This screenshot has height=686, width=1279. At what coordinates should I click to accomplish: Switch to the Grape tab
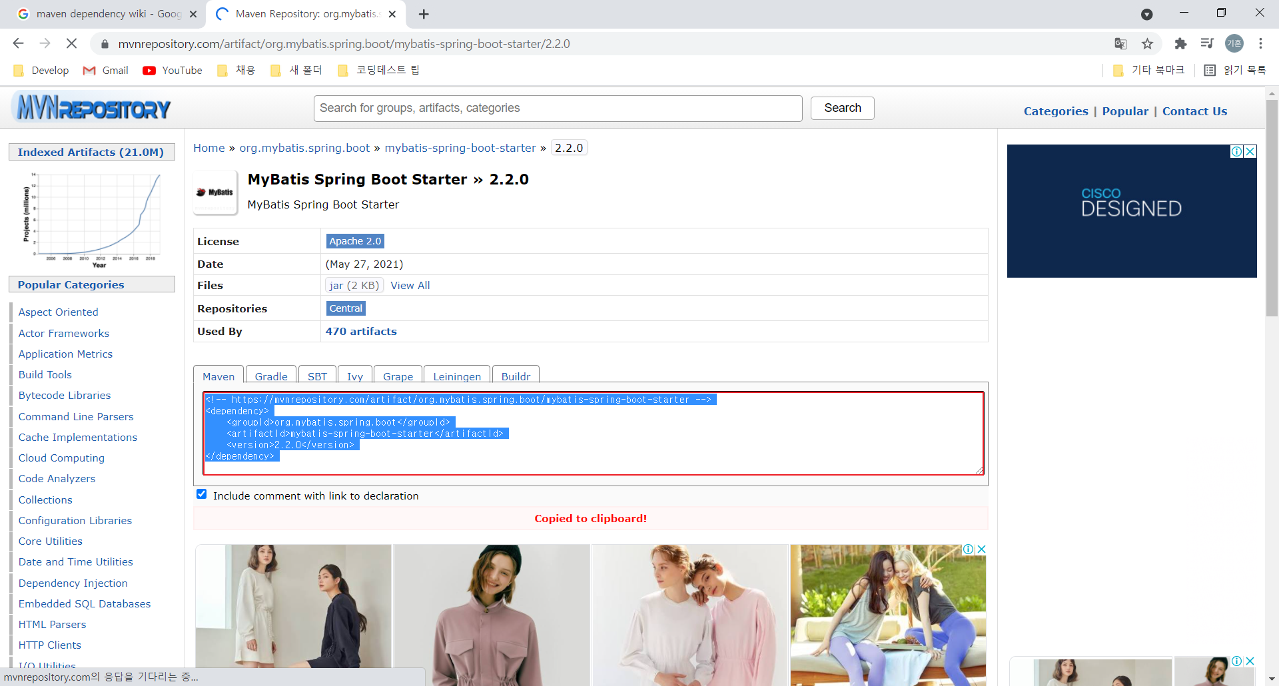click(398, 376)
